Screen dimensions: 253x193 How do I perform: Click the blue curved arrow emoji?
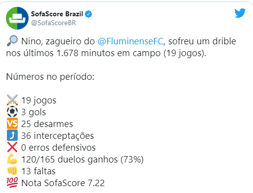coord(12,135)
